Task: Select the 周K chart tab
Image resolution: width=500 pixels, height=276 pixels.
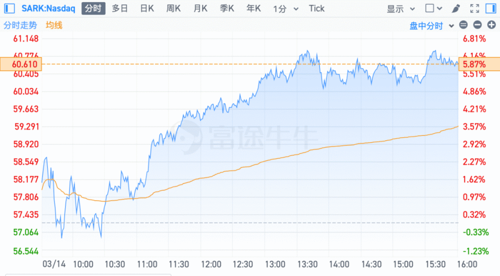Action: (x=173, y=8)
